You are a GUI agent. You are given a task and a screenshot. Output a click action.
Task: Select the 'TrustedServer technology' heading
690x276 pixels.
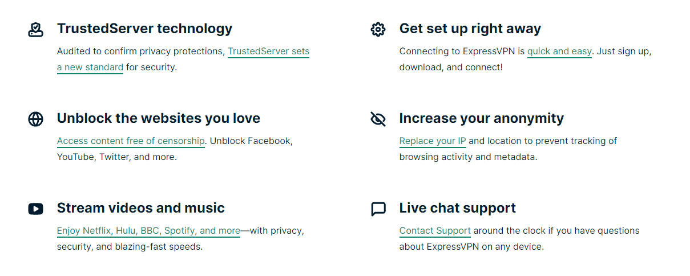pos(144,29)
